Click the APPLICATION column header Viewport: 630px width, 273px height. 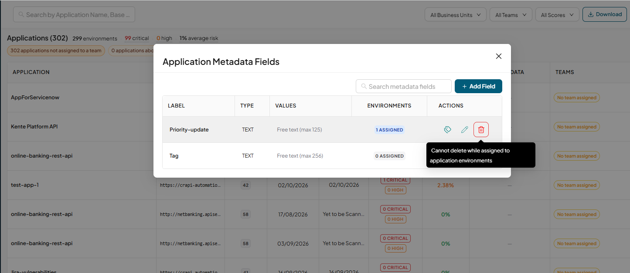pyautogui.click(x=31, y=72)
